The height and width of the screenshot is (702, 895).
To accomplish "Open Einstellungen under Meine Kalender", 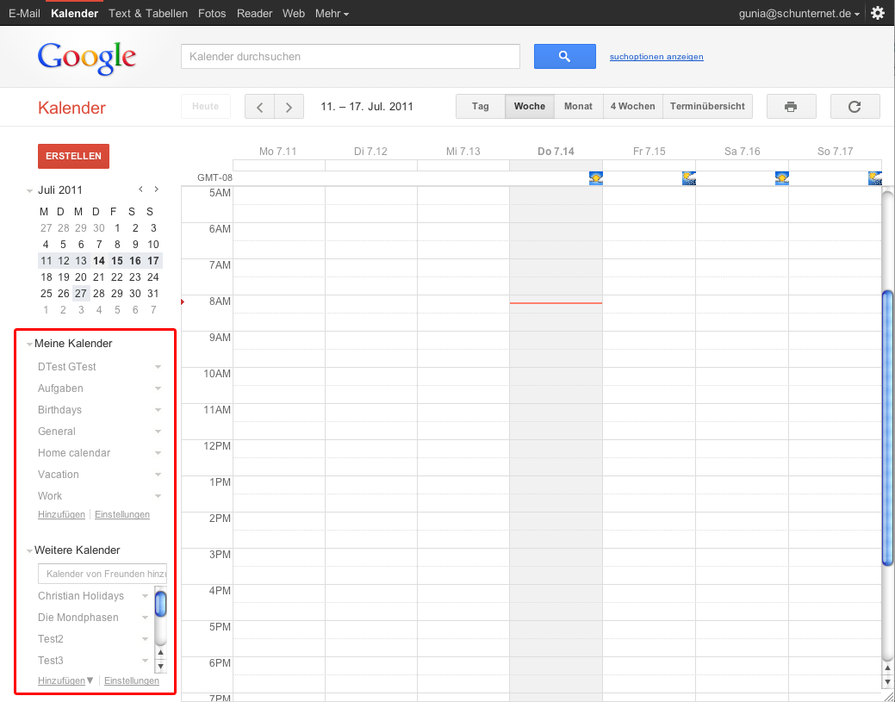I will (122, 515).
